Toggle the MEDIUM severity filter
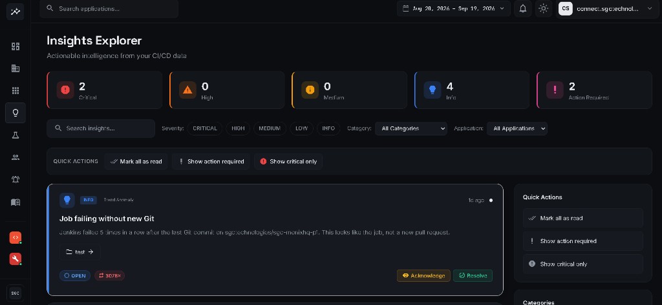 click(270, 128)
